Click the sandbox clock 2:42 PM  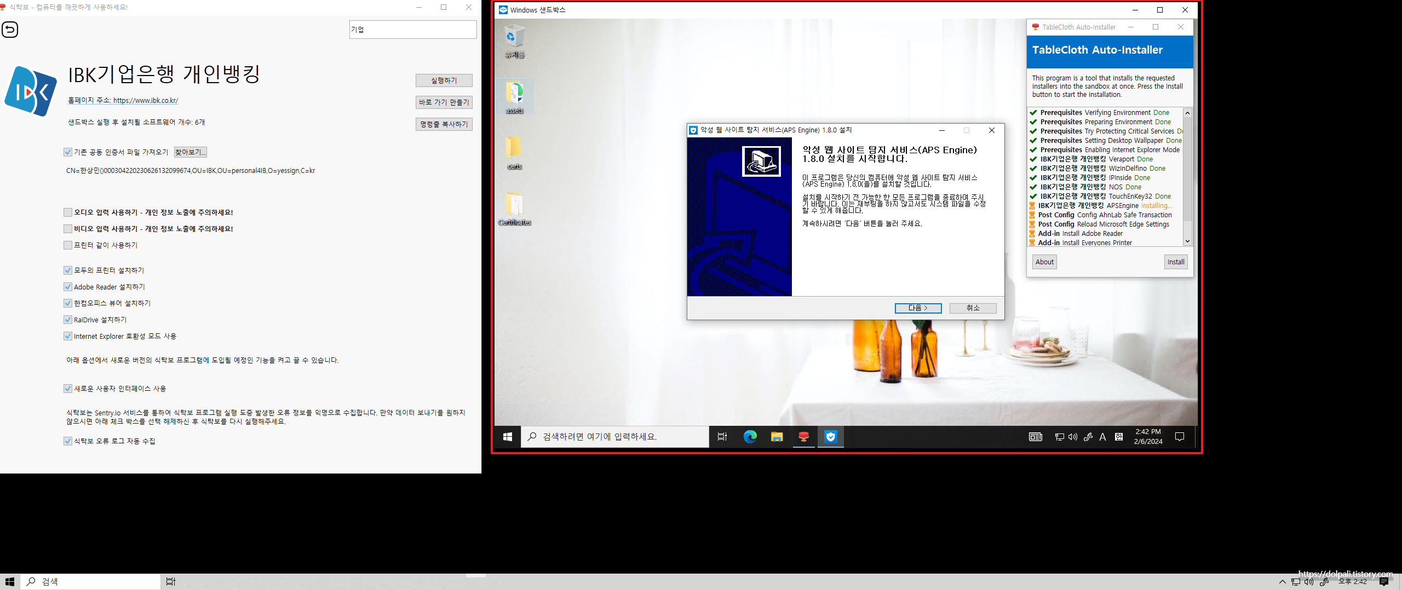(x=1148, y=437)
